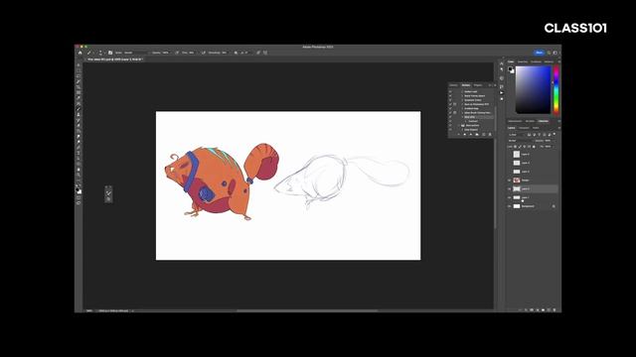Open the Flow dropdown in options bar

pos(193,53)
